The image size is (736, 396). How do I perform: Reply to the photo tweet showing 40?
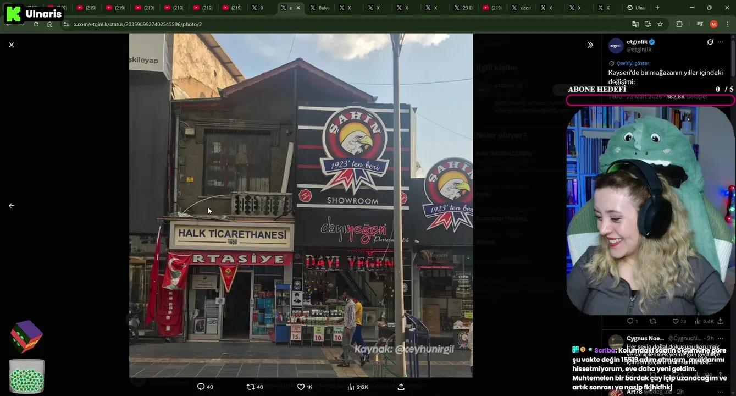point(205,387)
